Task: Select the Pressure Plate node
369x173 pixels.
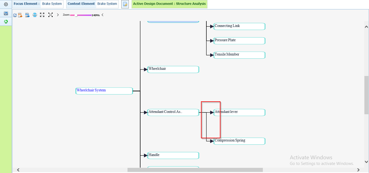Action: pos(239,41)
